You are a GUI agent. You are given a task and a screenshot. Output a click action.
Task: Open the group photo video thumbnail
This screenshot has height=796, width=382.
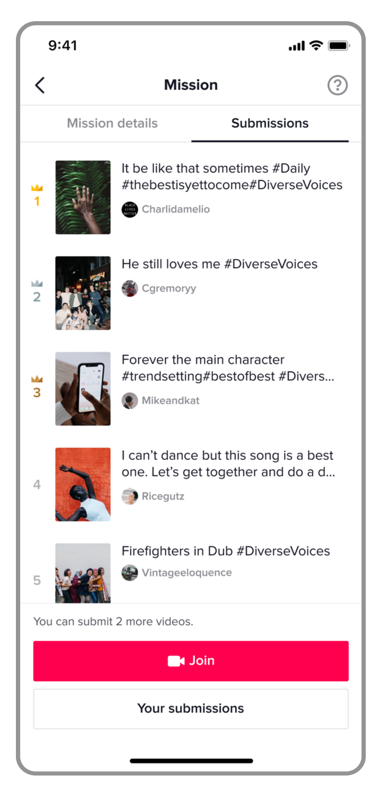83,293
